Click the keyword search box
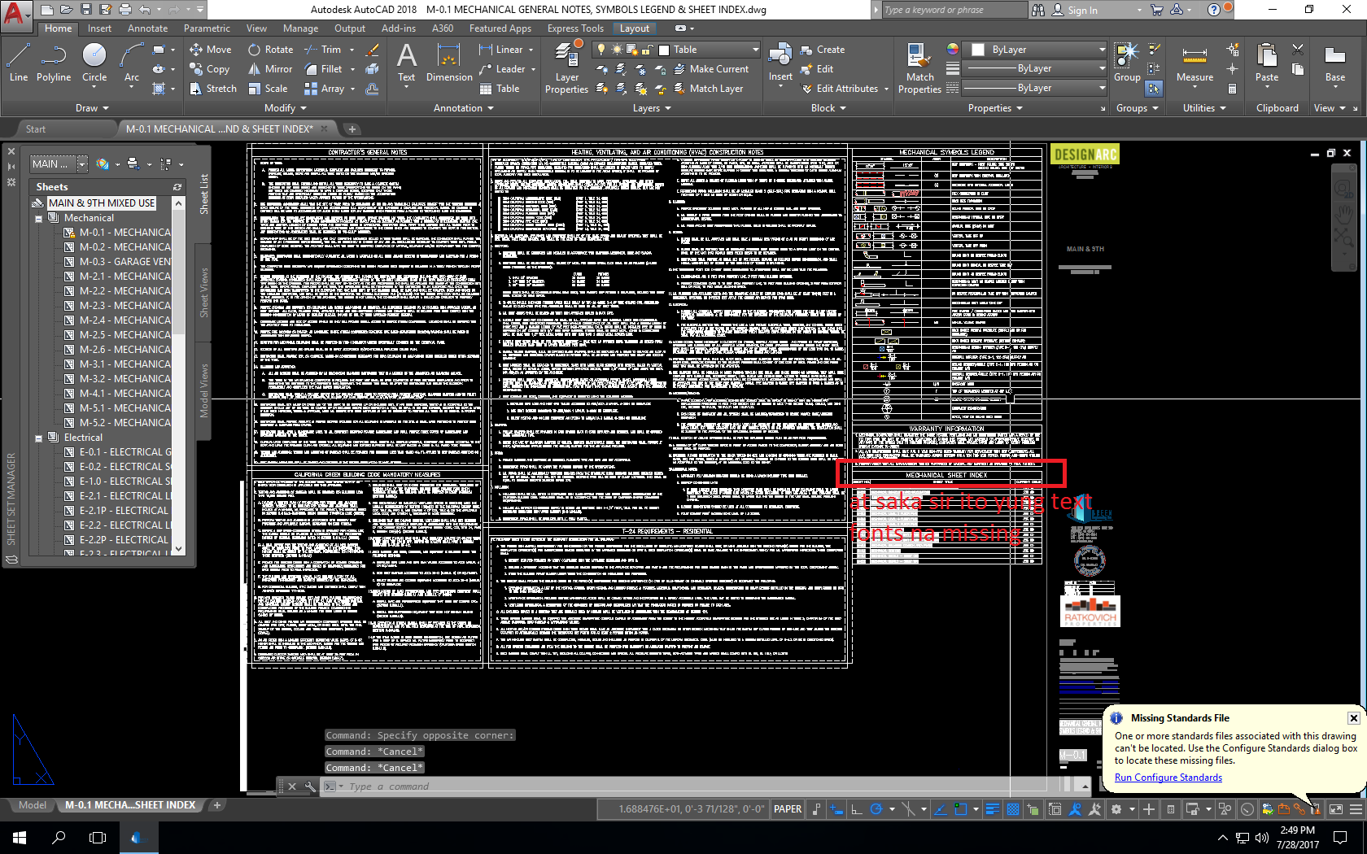This screenshot has width=1367, height=854. (x=954, y=11)
